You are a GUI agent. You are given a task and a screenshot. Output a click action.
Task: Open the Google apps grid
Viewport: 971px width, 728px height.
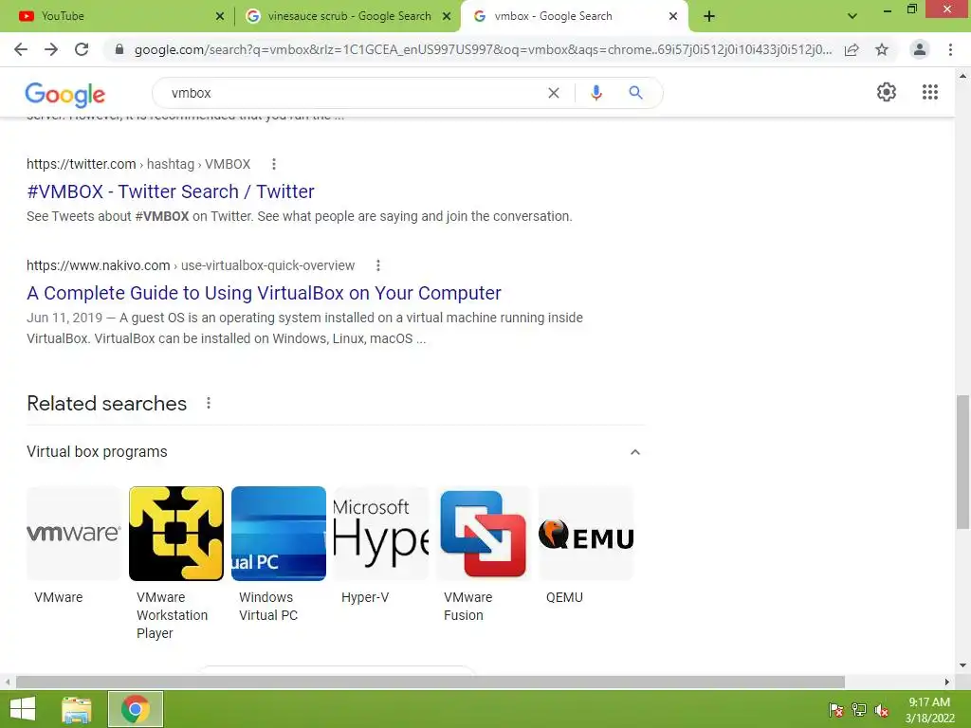coord(930,92)
